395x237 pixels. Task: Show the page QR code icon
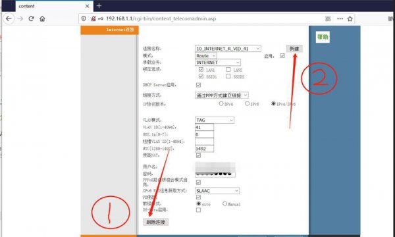click(x=328, y=18)
